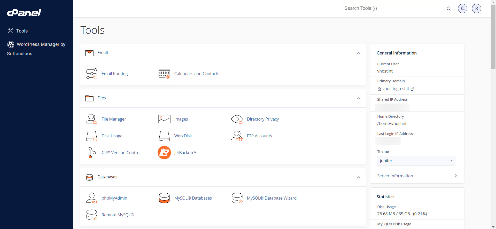The image size is (496, 229).
Task: Click the File Manager icon
Action: point(92,119)
